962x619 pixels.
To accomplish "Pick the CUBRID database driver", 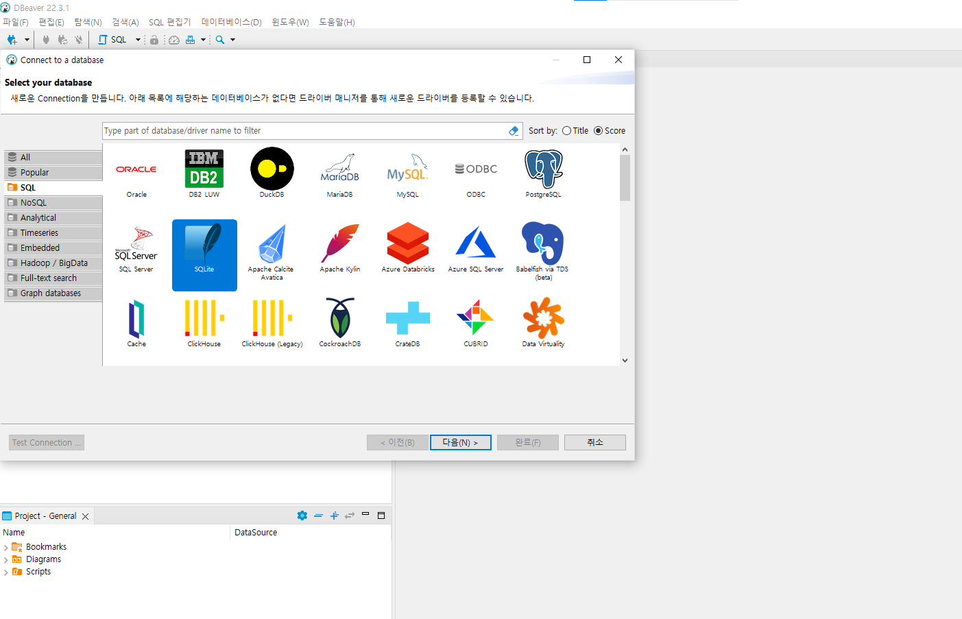I will point(476,324).
